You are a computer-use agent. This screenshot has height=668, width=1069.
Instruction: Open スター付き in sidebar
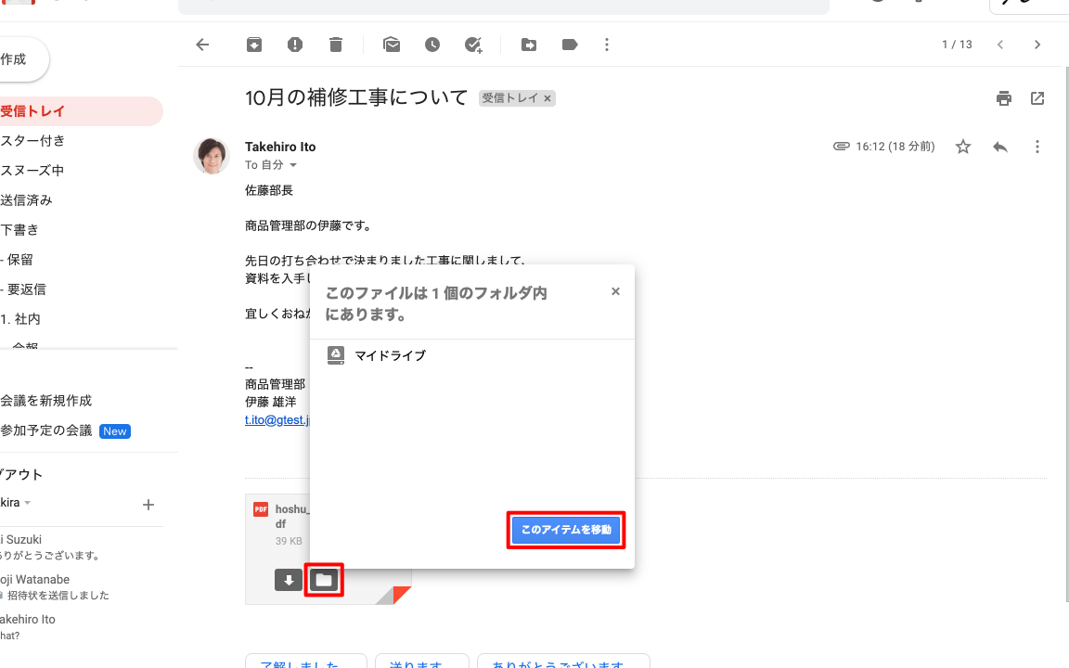[32, 141]
